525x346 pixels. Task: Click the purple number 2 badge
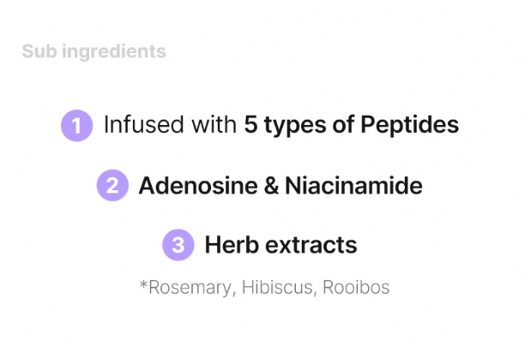112,186
